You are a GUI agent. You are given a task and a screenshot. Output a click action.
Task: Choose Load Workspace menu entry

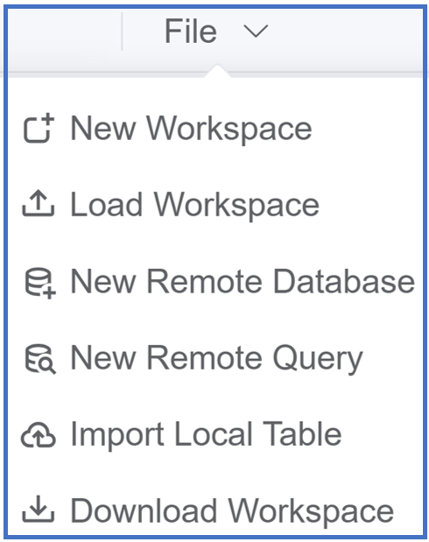[x=214, y=205]
